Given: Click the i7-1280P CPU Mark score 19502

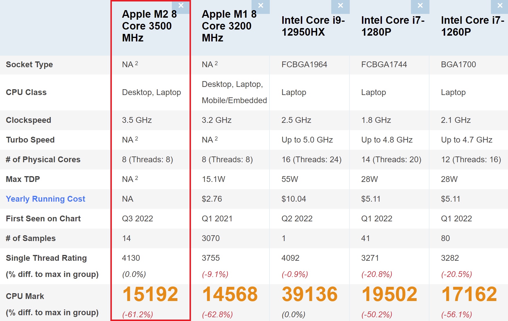Looking at the screenshot, I should tap(389, 294).
